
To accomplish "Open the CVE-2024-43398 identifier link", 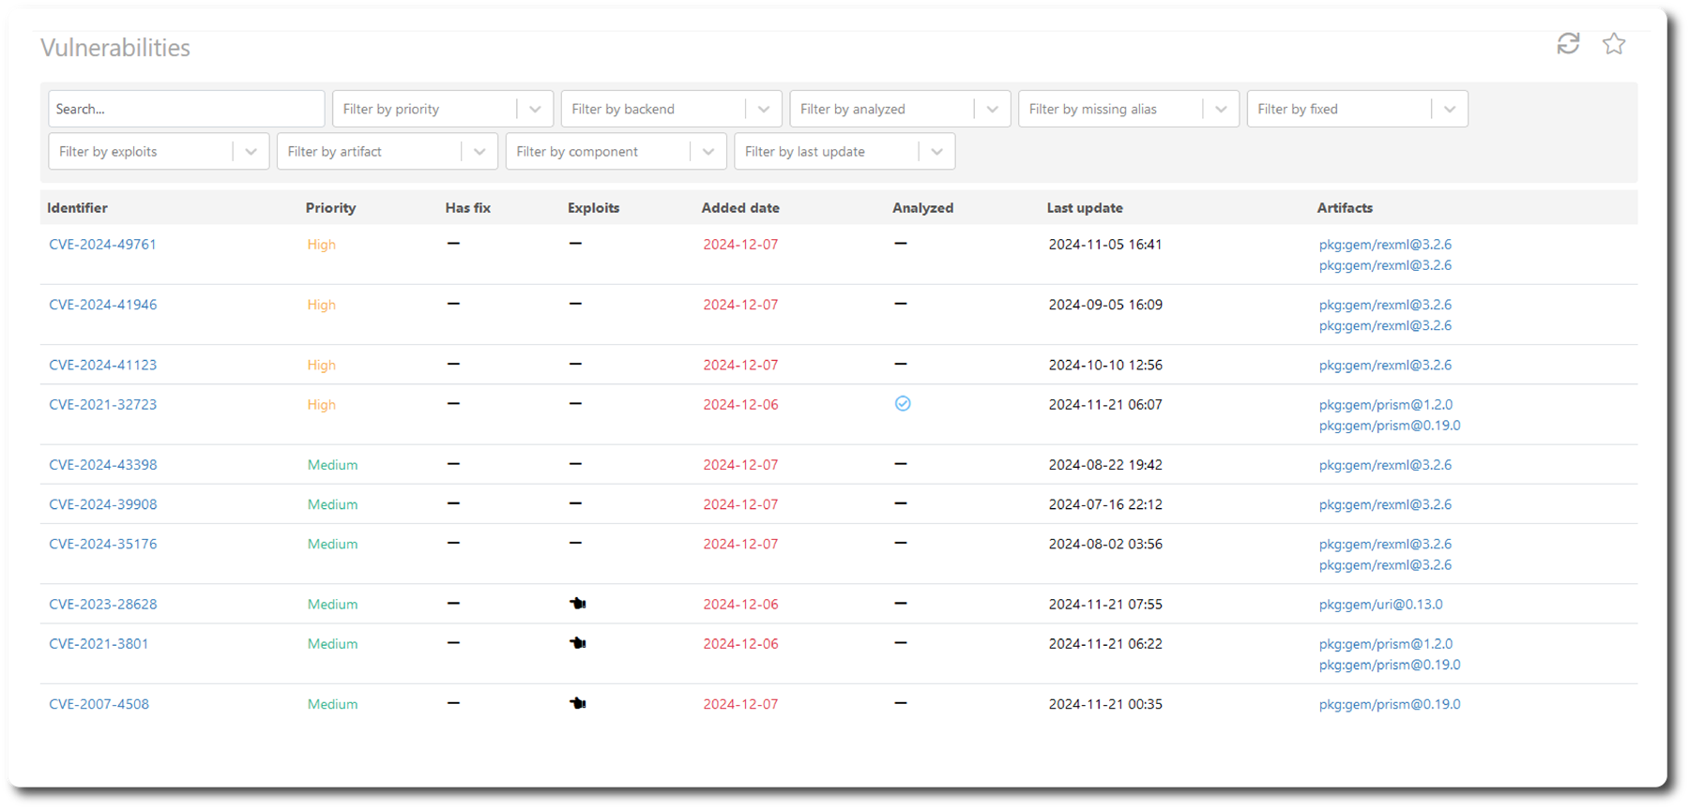I will click(x=102, y=465).
